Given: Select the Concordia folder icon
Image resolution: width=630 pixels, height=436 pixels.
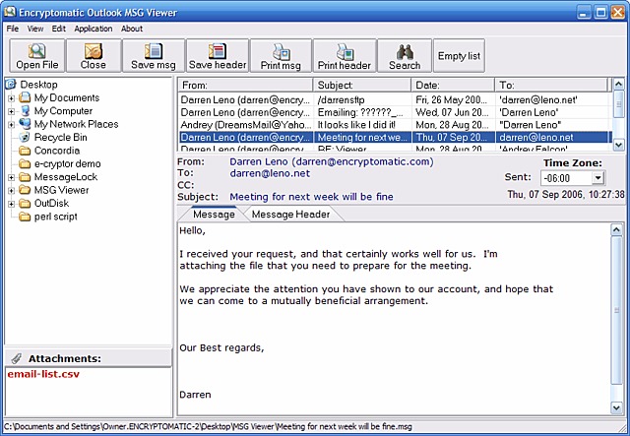Looking at the screenshot, I should tap(25, 151).
